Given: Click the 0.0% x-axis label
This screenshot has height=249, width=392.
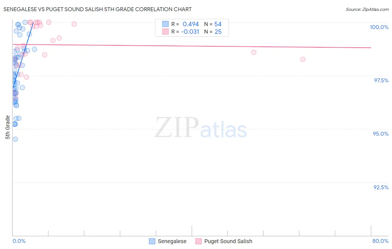Looking at the screenshot, I should pos(19,241).
